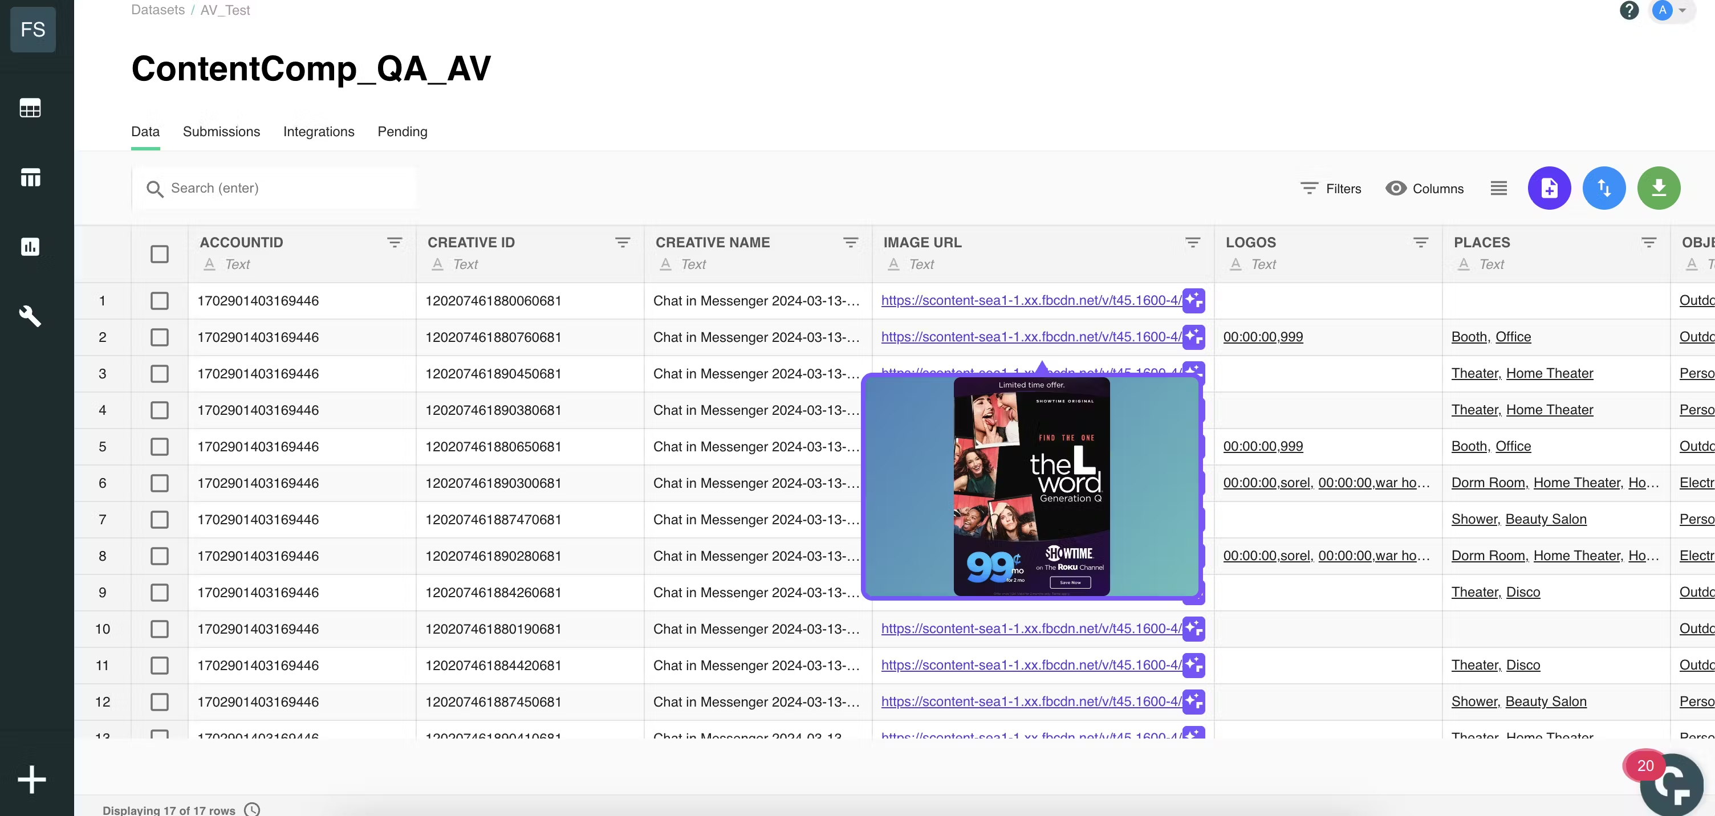The height and width of the screenshot is (816, 1715).
Task: Click the L Word ad image preview
Action: pyautogui.click(x=1031, y=487)
